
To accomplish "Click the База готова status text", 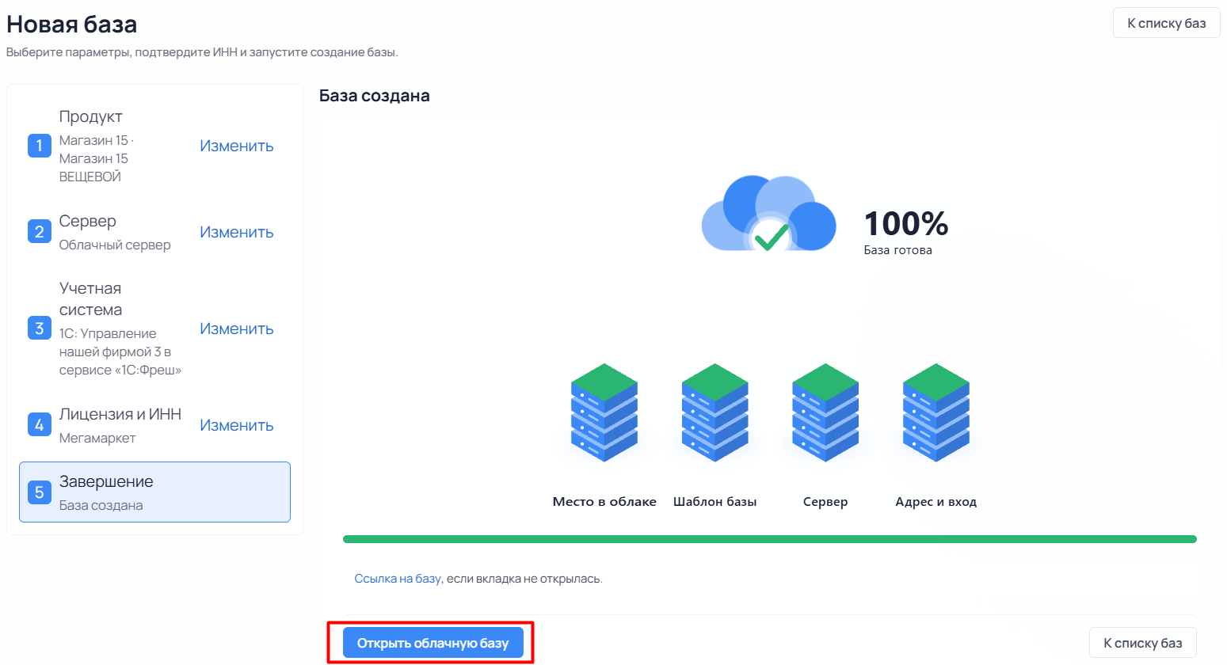I will coord(898,250).
